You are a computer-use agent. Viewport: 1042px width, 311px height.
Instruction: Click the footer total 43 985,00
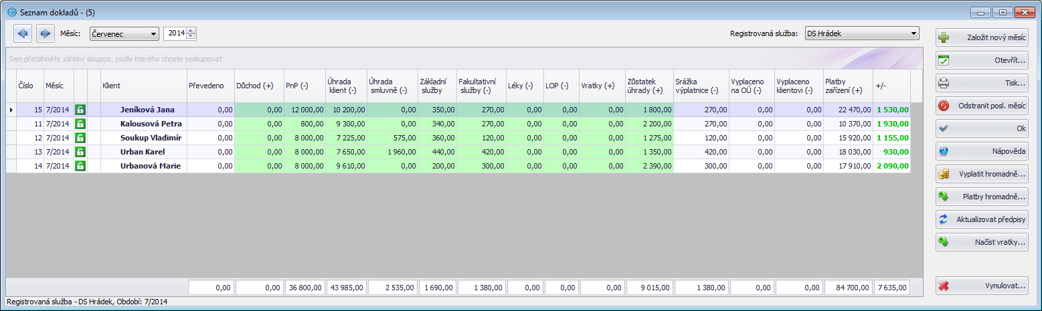click(x=346, y=287)
